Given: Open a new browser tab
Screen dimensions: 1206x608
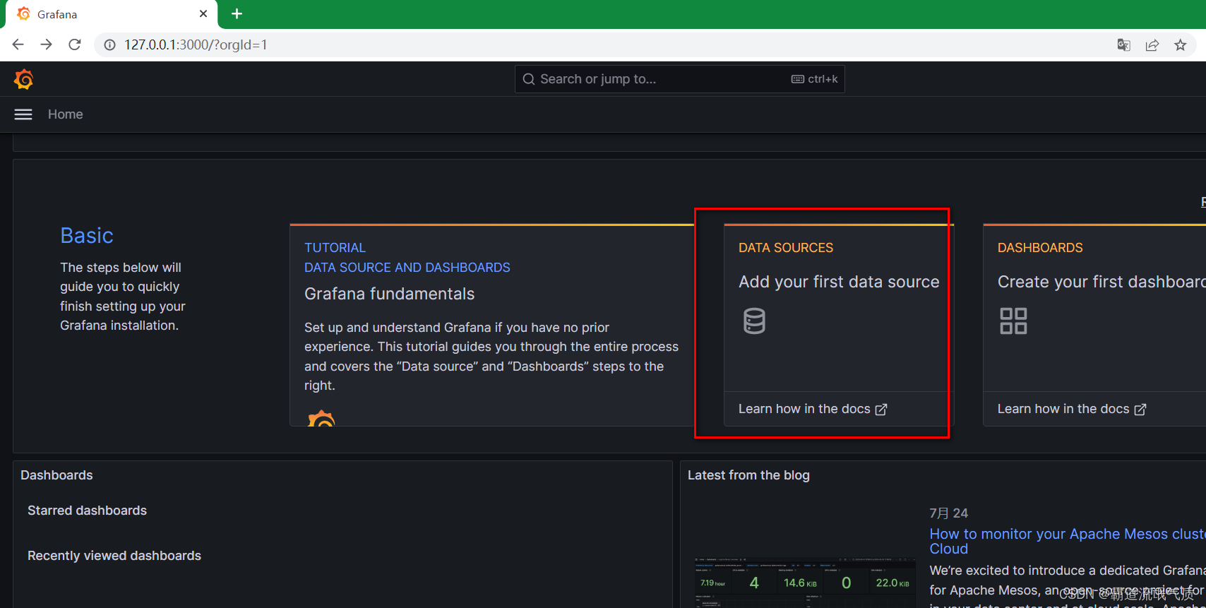Looking at the screenshot, I should pyautogui.click(x=237, y=14).
